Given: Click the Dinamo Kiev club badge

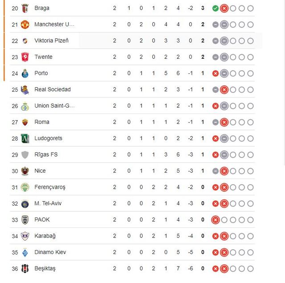Looking at the screenshot, I should (25, 252).
